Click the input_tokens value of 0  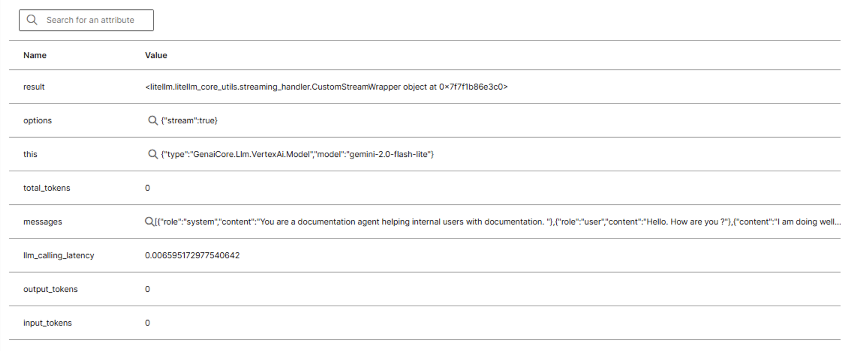coord(148,323)
